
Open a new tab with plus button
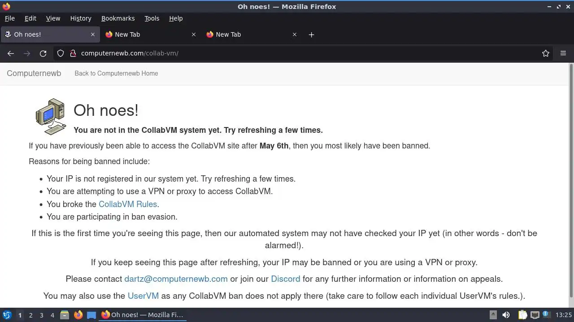click(x=311, y=34)
